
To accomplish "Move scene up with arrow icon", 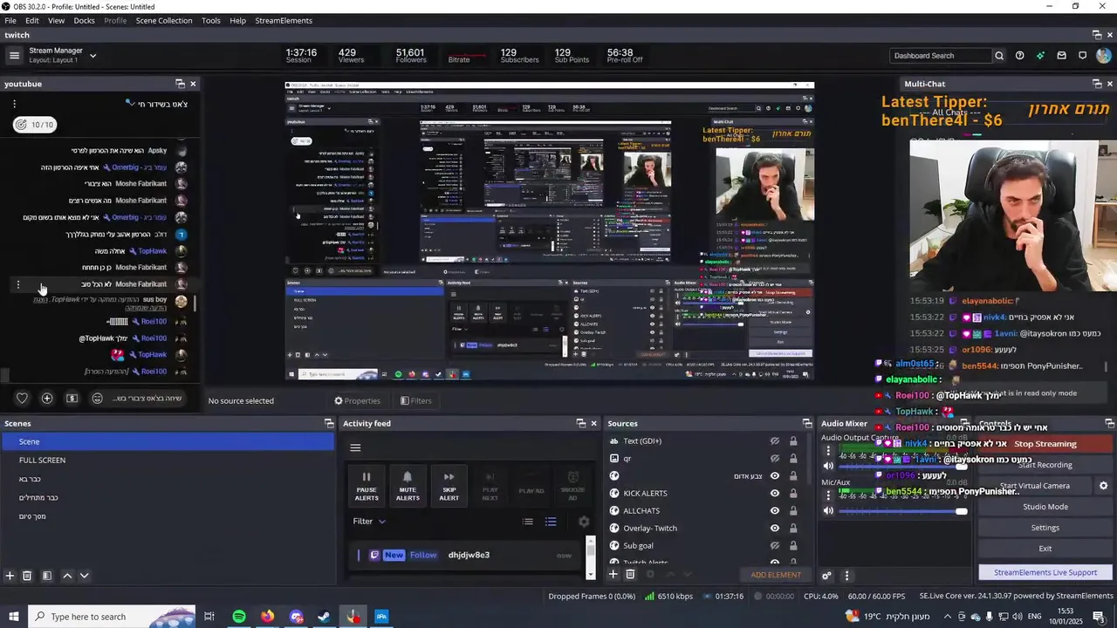I will pyautogui.click(x=67, y=576).
